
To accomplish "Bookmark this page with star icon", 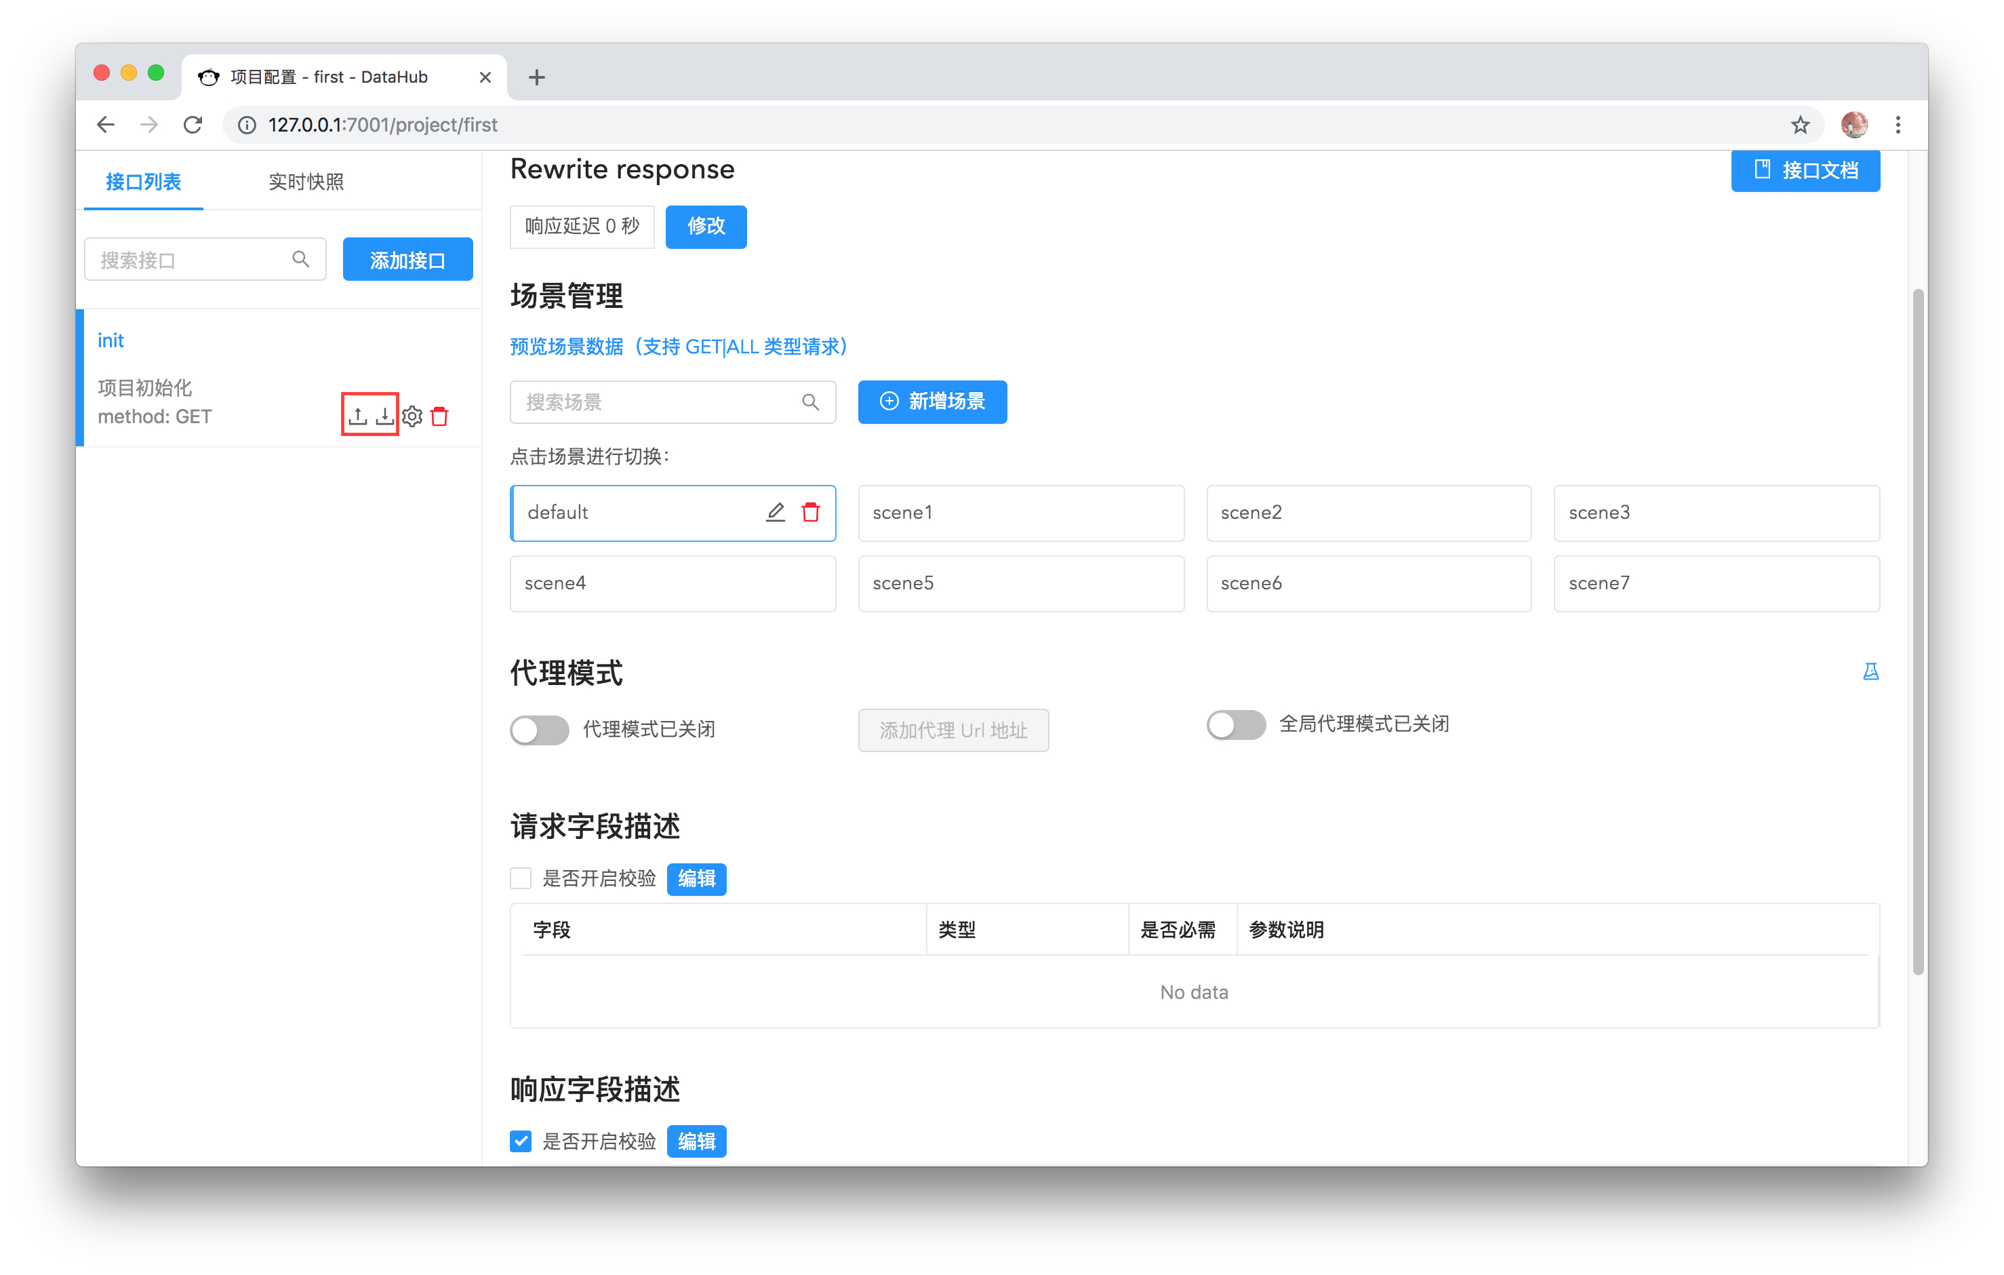I will click(x=1800, y=125).
